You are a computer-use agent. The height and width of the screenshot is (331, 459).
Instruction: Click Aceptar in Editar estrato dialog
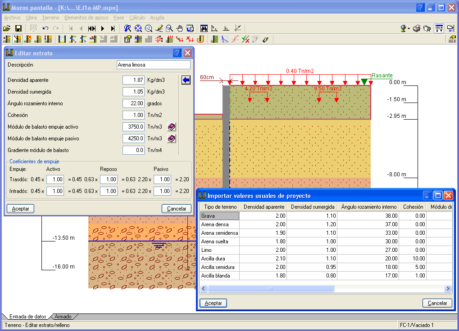click(20, 209)
